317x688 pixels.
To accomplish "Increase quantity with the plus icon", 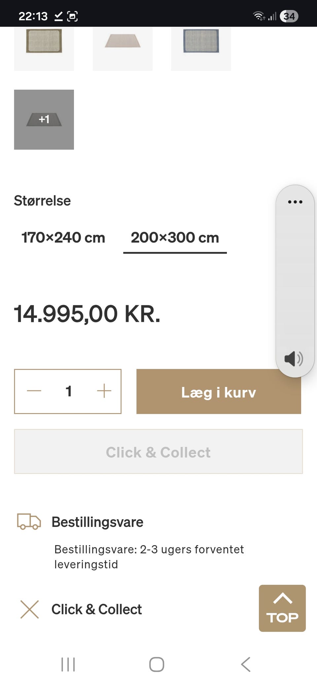I will [104, 391].
